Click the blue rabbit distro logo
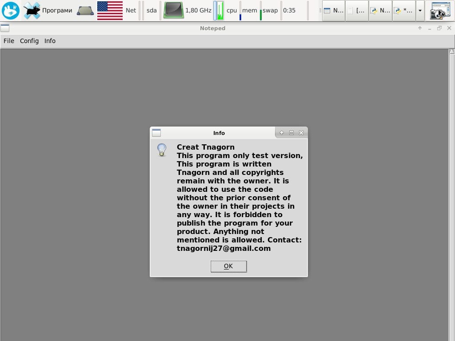The height and width of the screenshot is (341, 455). 11,11
